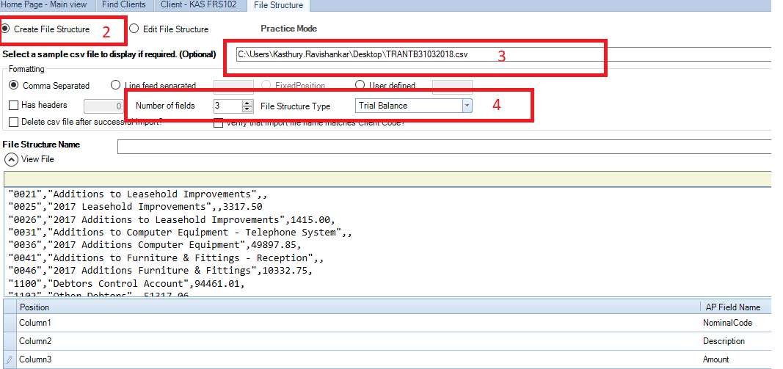Click the "0046" 2017 Additions Furniture & Fittings line
The height and width of the screenshot is (369, 783).
pos(161,271)
